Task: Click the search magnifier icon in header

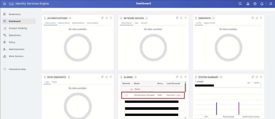Action: (240, 4)
